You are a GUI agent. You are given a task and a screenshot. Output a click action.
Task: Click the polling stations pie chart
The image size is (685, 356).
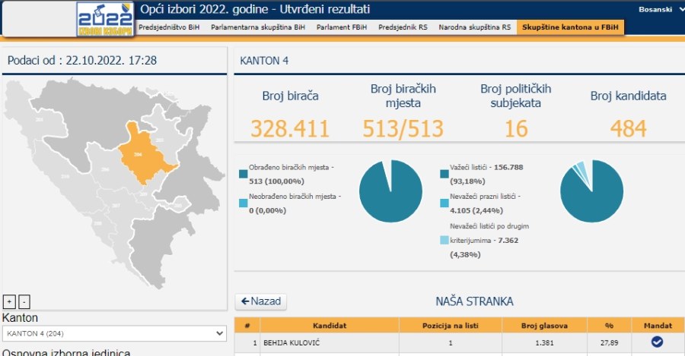[x=390, y=191]
